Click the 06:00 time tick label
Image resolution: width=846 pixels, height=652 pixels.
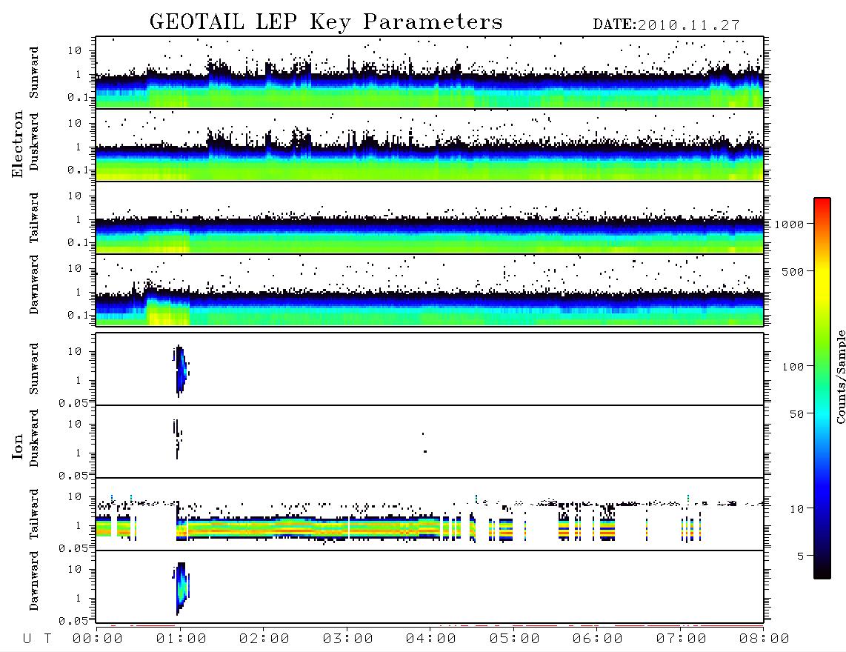tap(598, 639)
